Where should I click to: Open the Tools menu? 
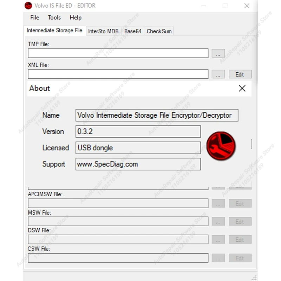[x=54, y=18]
